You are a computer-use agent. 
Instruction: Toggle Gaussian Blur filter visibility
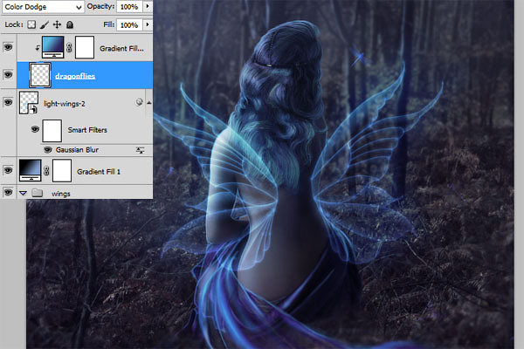click(x=48, y=150)
